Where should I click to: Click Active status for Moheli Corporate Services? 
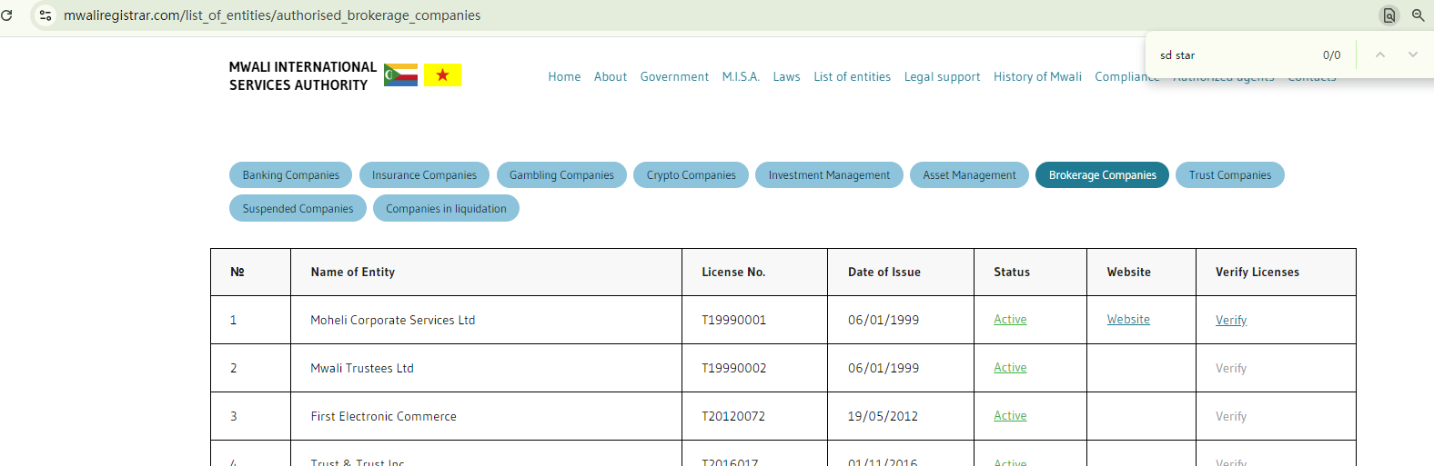coord(1010,320)
